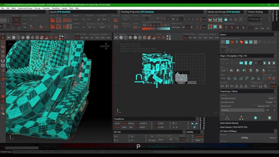Click the Distribute button in UDIMs panel
The image size is (279, 157).
coord(199,136)
